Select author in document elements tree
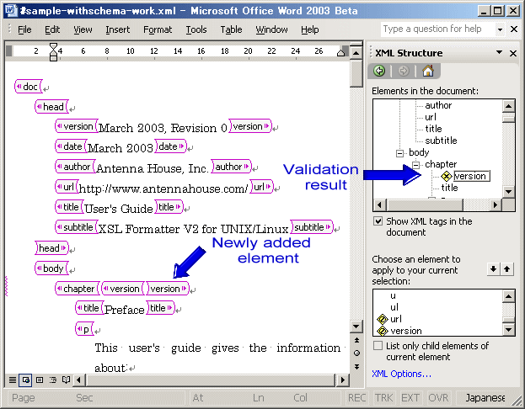Screen dimensions: 525x409 438,105
